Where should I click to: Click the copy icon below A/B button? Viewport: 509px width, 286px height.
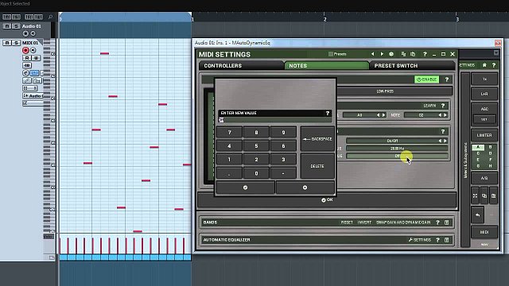click(484, 196)
